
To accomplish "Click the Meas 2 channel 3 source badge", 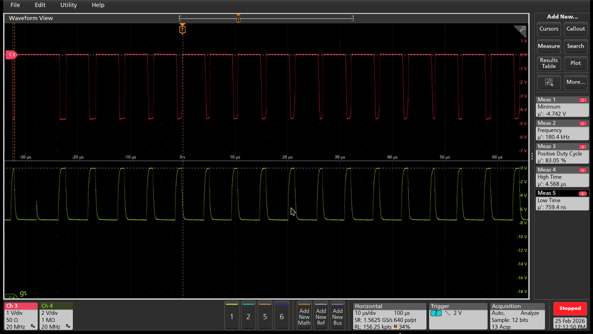I will pos(582,123).
